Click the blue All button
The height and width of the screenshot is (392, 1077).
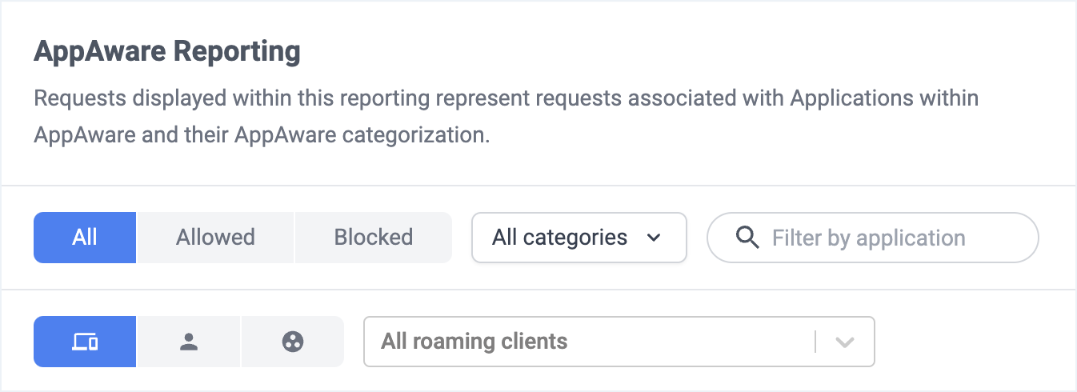click(x=85, y=238)
